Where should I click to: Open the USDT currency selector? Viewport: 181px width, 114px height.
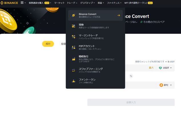165,68
